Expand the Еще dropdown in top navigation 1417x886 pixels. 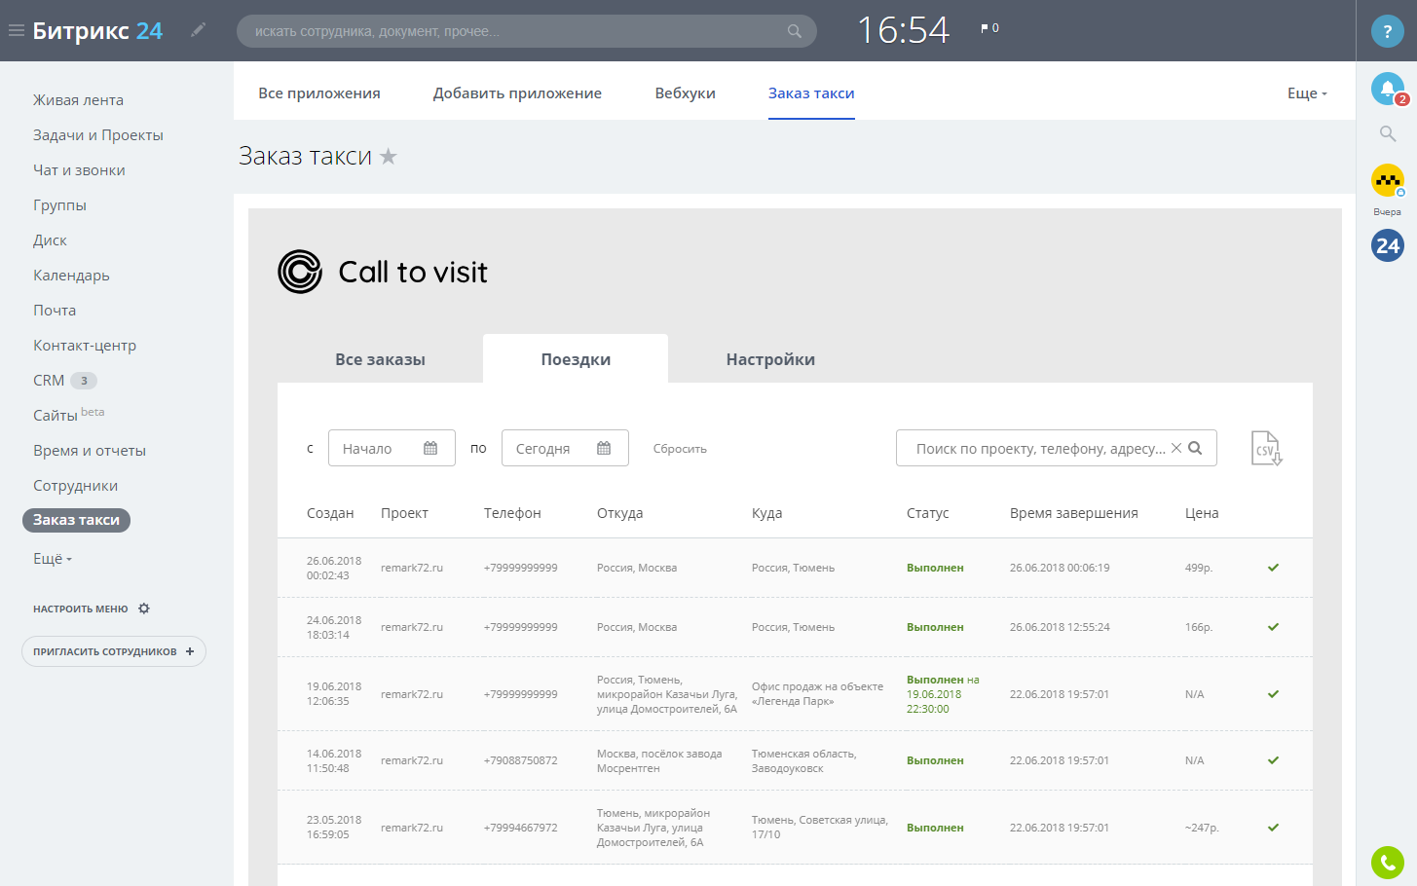click(1307, 93)
